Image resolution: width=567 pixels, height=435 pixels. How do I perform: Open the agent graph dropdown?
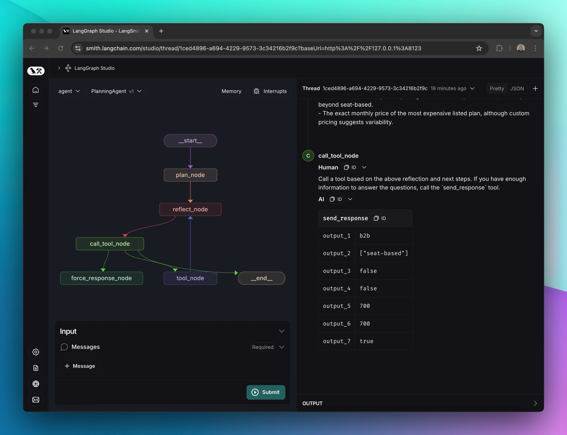69,91
